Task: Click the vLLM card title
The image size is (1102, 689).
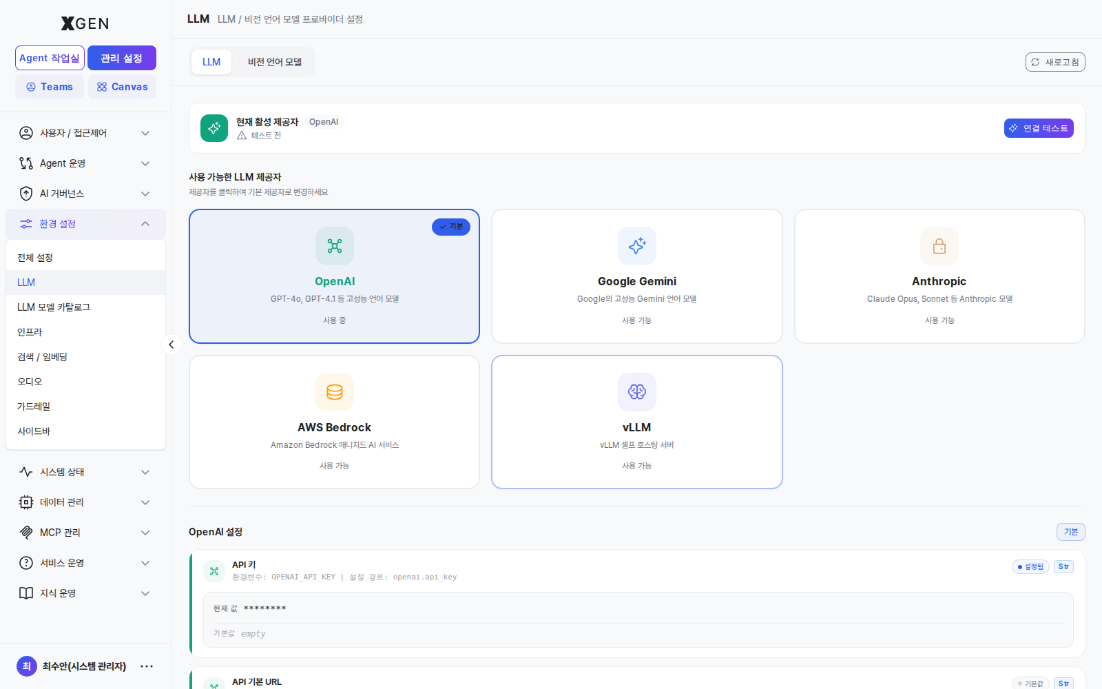Action: pyautogui.click(x=637, y=428)
